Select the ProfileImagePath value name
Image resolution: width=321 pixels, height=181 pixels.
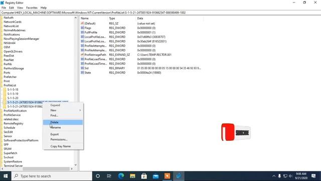(95, 55)
